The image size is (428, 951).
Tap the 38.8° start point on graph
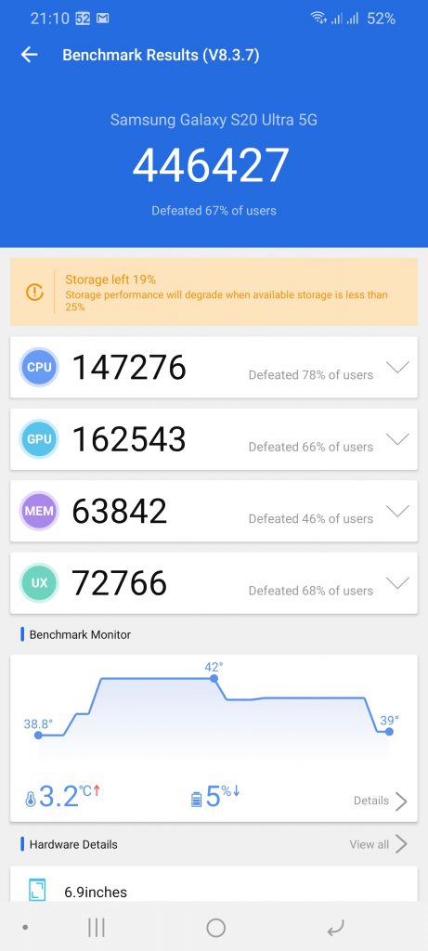(x=38, y=736)
